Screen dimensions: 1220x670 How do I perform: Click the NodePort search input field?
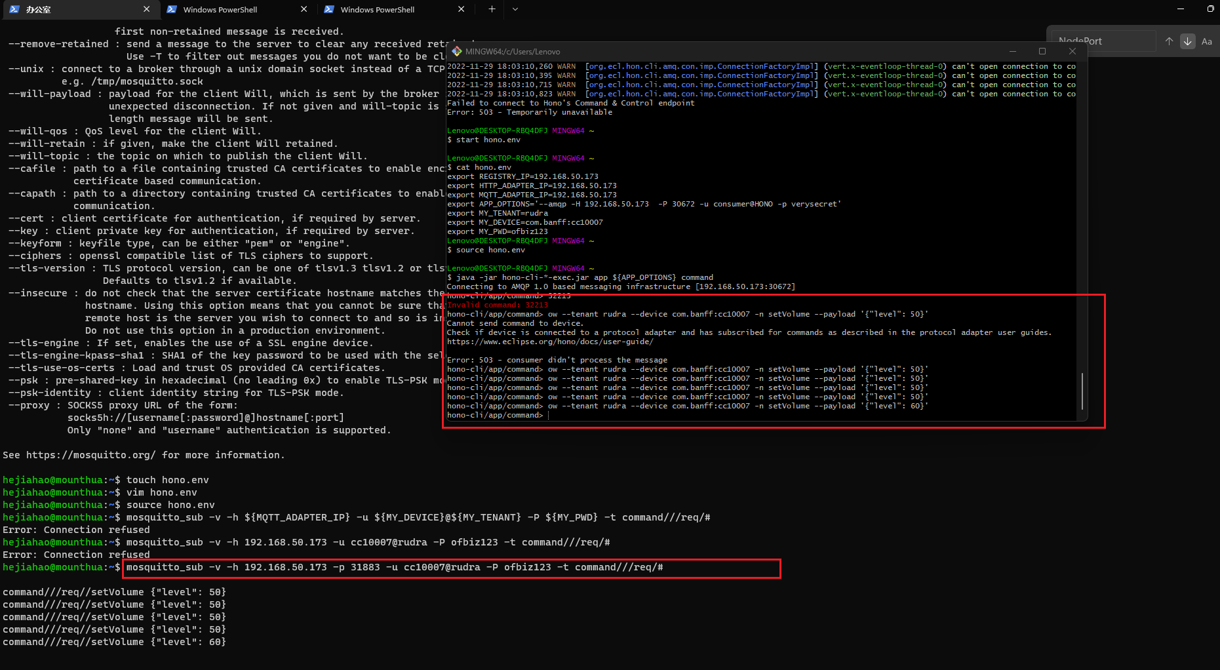click(x=1103, y=41)
